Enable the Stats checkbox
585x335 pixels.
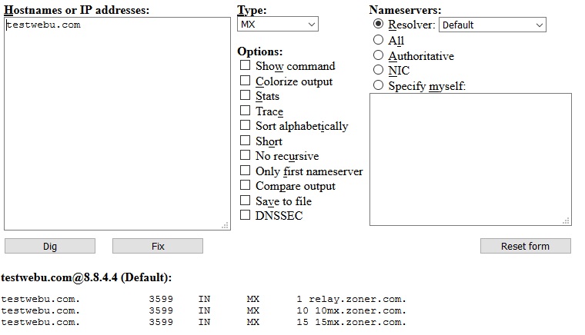pyautogui.click(x=246, y=96)
